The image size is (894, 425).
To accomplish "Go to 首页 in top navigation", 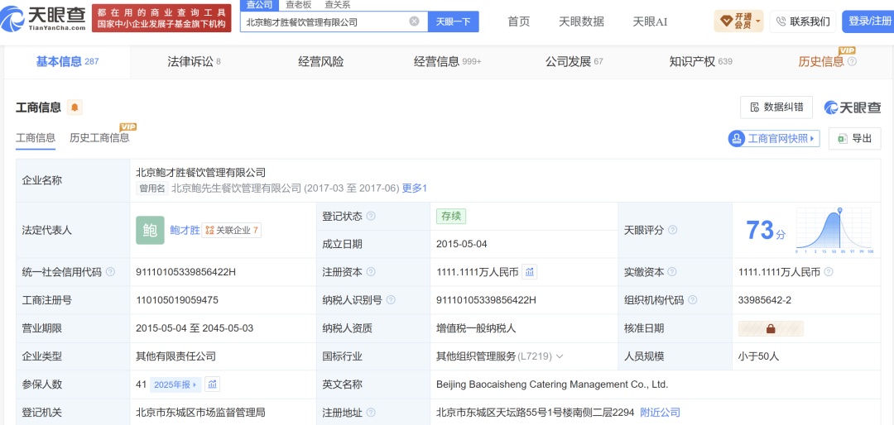I will point(519,21).
